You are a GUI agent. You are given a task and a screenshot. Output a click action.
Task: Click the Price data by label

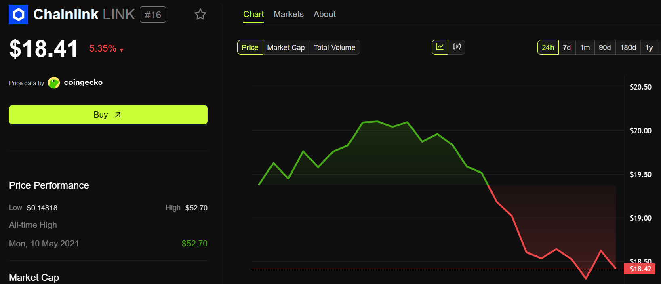[26, 83]
